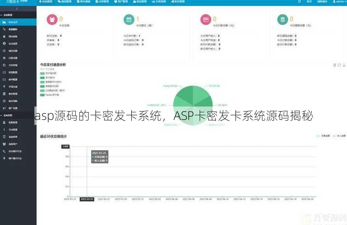Toggle PayApi支付宝 legend series
The image size is (347, 225).
[50, 95]
